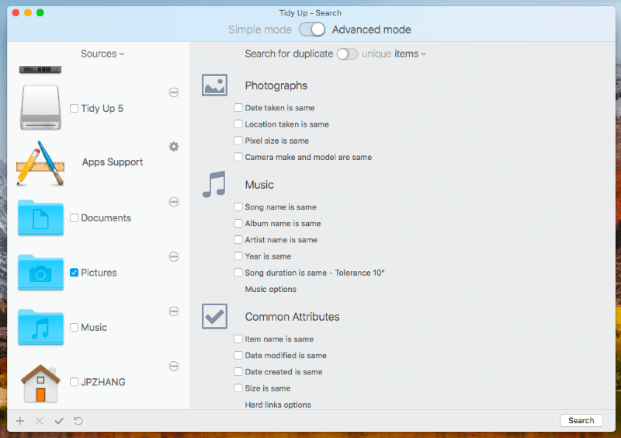Open the ellipsis options for JPZHANG

pos(174,366)
